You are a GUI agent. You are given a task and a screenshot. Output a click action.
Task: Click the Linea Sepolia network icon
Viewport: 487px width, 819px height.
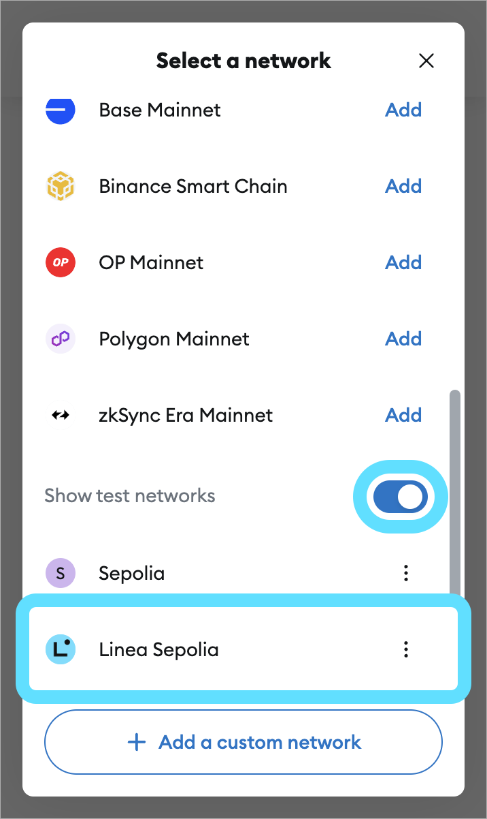pyautogui.click(x=60, y=649)
